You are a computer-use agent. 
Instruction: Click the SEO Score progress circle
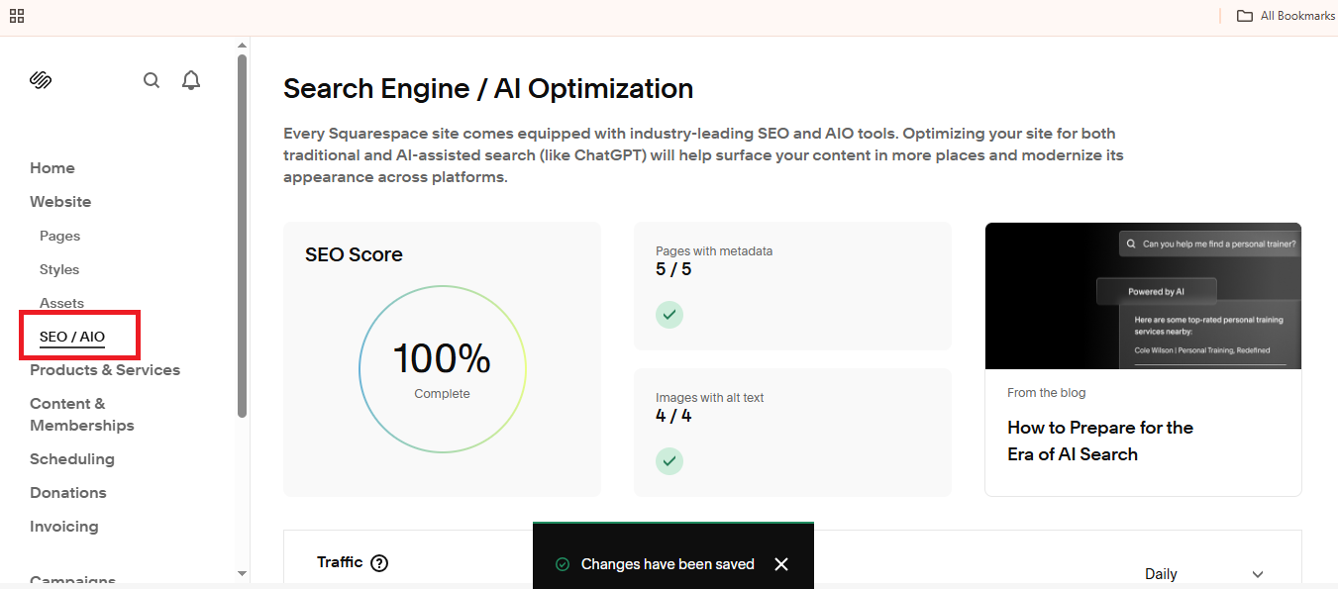tap(442, 369)
